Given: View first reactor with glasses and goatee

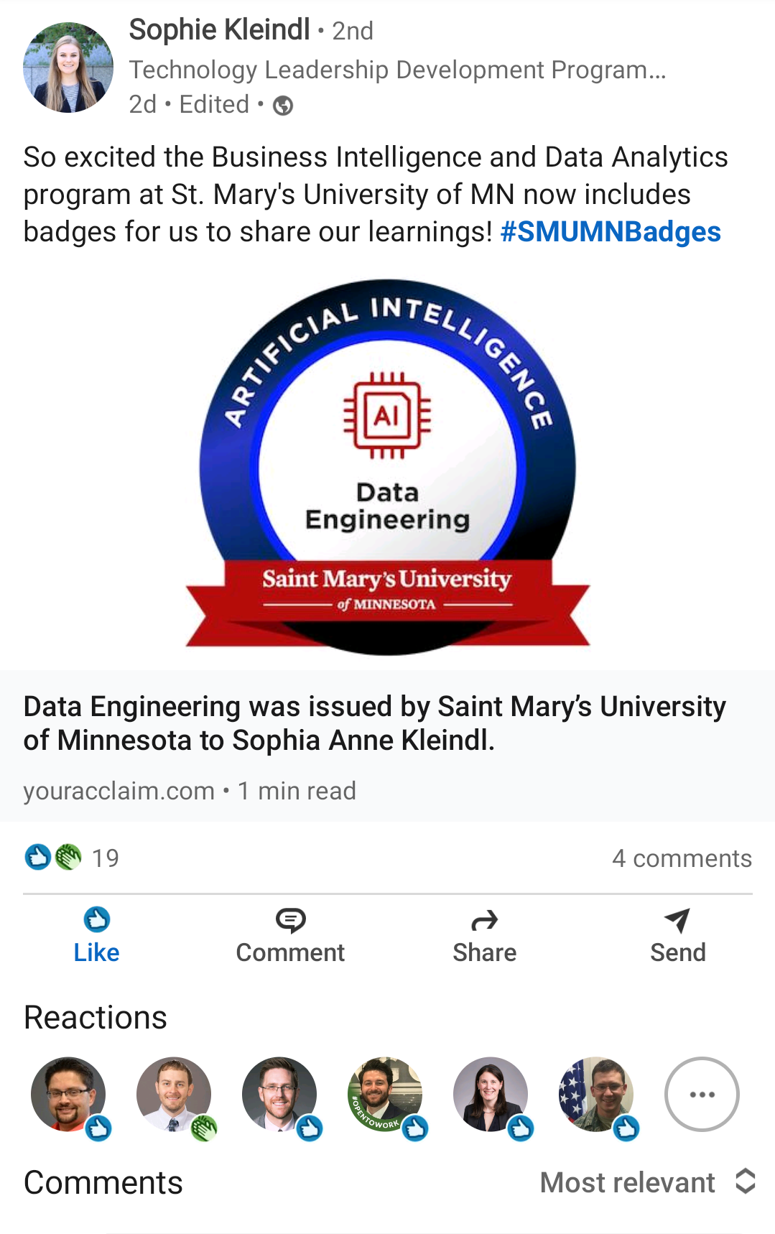Looking at the screenshot, I should pyautogui.click(x=68, y=1094).
